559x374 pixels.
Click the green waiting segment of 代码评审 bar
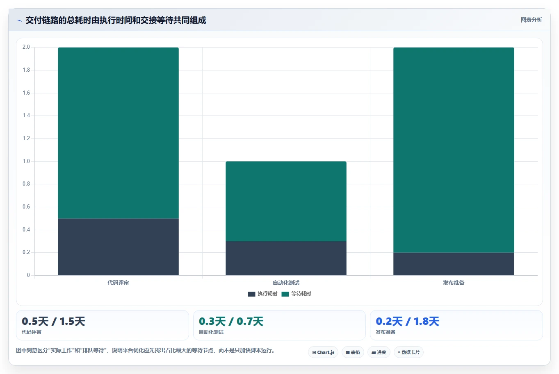coord(118,133)
